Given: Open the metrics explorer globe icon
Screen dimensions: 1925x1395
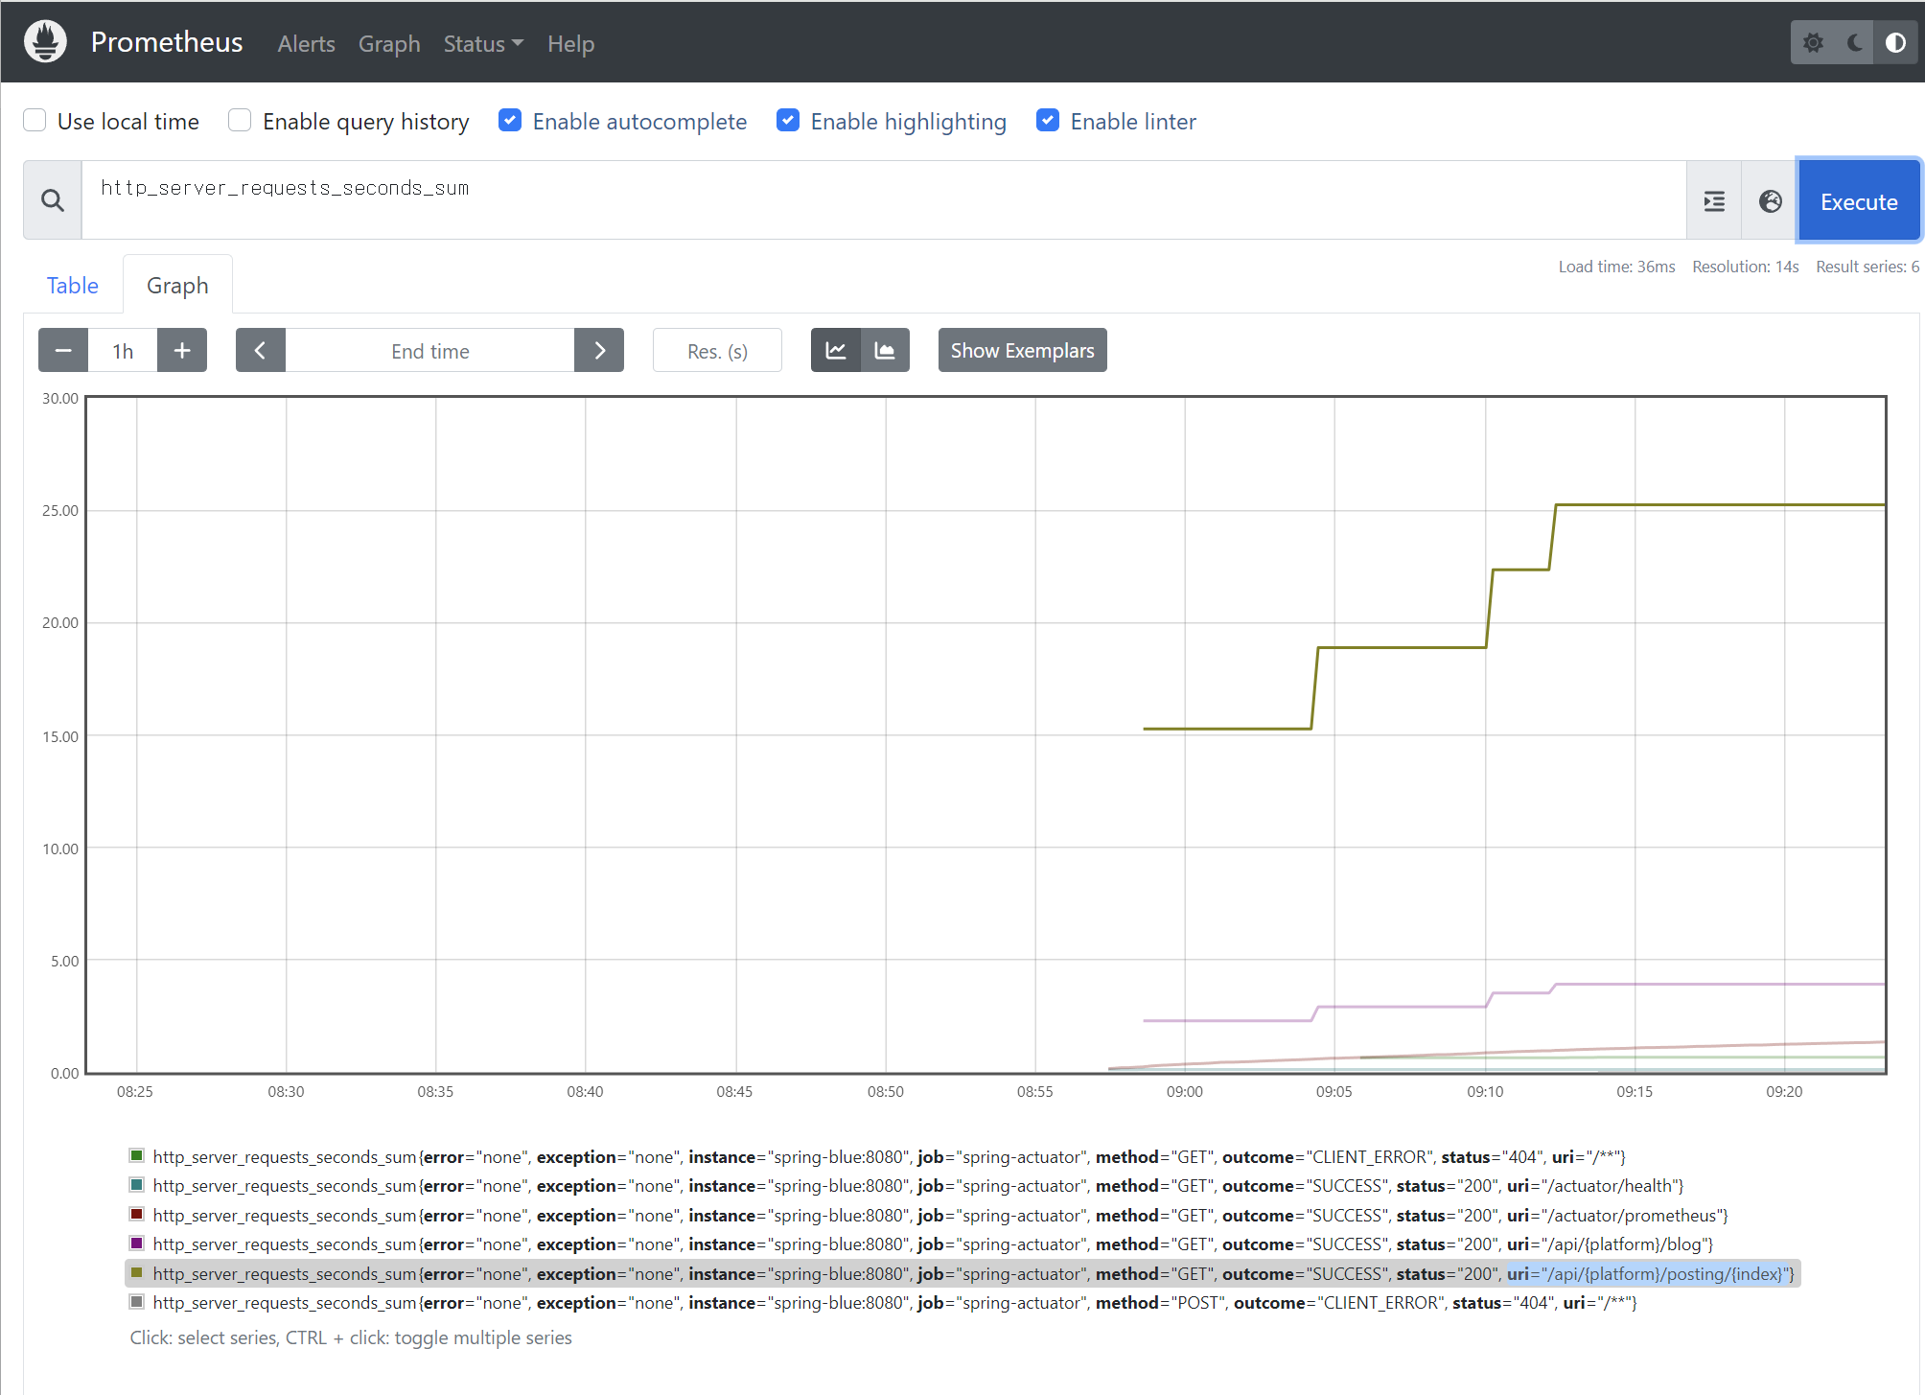Looking at the screenshot, I should (x=1770, y=201).
